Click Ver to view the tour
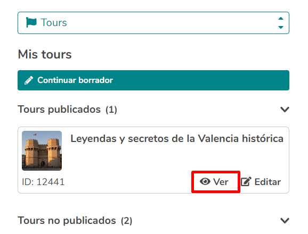Screen dimensions: 308x234 click(214, 182)
